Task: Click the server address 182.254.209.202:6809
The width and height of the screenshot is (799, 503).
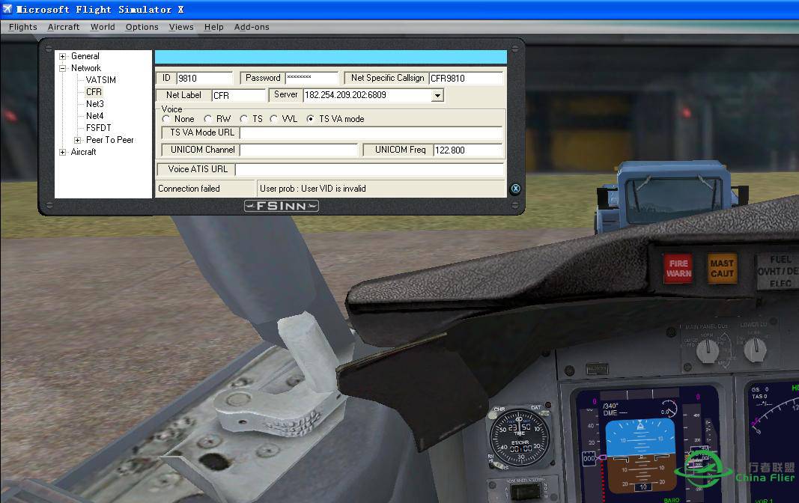Action: pos(345,95)
